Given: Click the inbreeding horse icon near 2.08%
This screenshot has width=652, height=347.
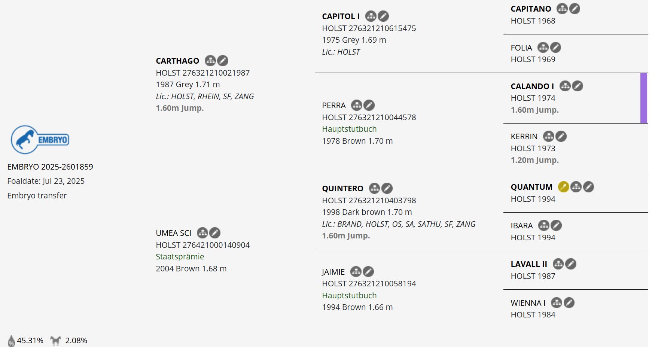Looking at the screenshot, I should click(56, 341).
